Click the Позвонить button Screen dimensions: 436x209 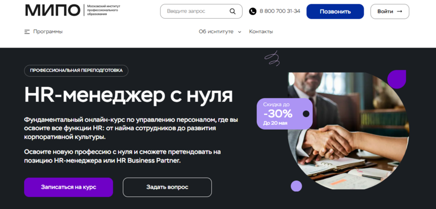(x=335, y=11)
